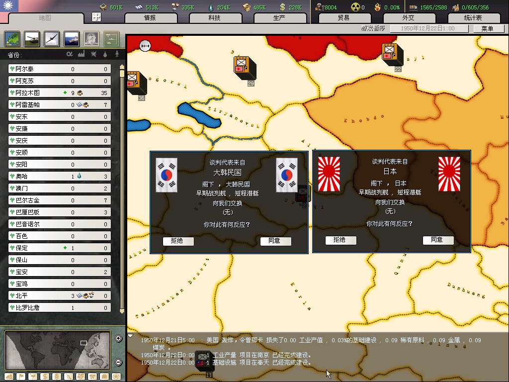Reject the 日本 trade offer with 拒绝
The height and width of the screenshot is (382, 509).
[340, 240]
